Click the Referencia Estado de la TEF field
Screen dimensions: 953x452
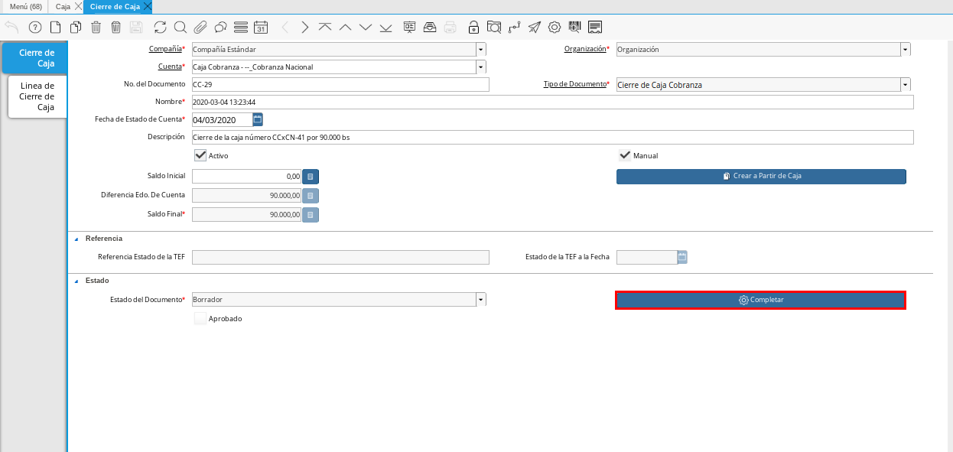point(340,257)
